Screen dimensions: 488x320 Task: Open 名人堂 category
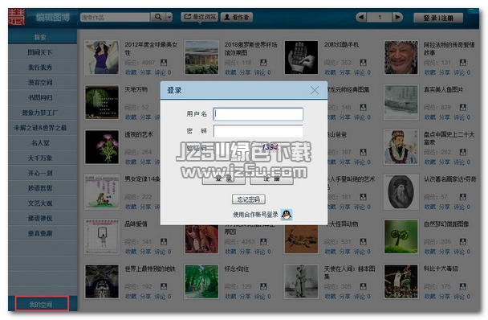point(43,143)
